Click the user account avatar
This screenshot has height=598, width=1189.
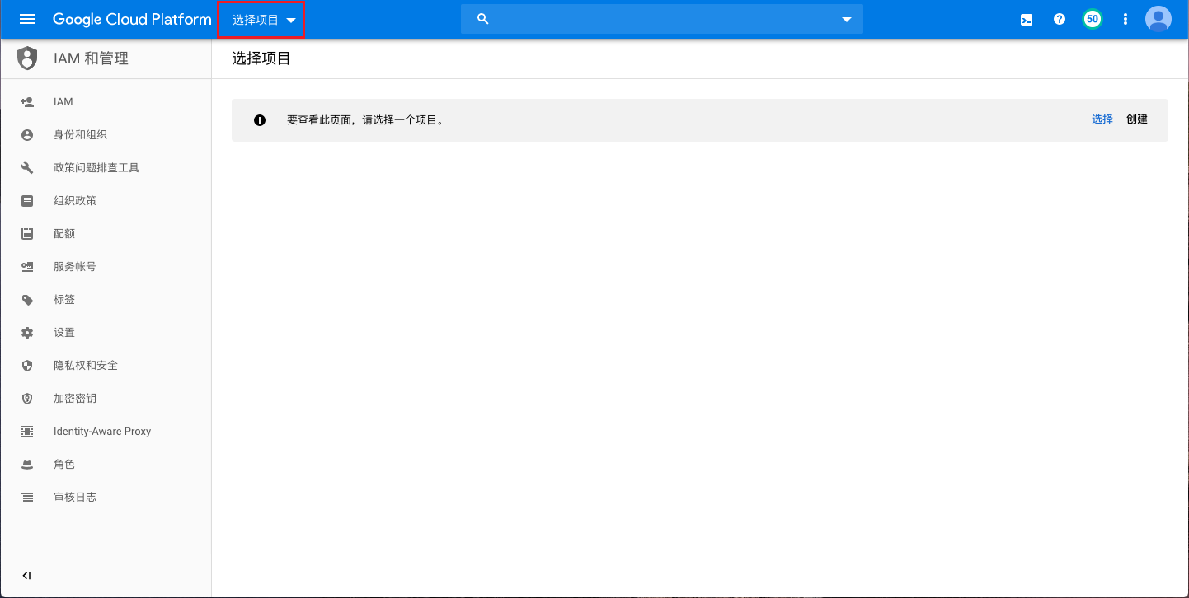coord(1158,19)
